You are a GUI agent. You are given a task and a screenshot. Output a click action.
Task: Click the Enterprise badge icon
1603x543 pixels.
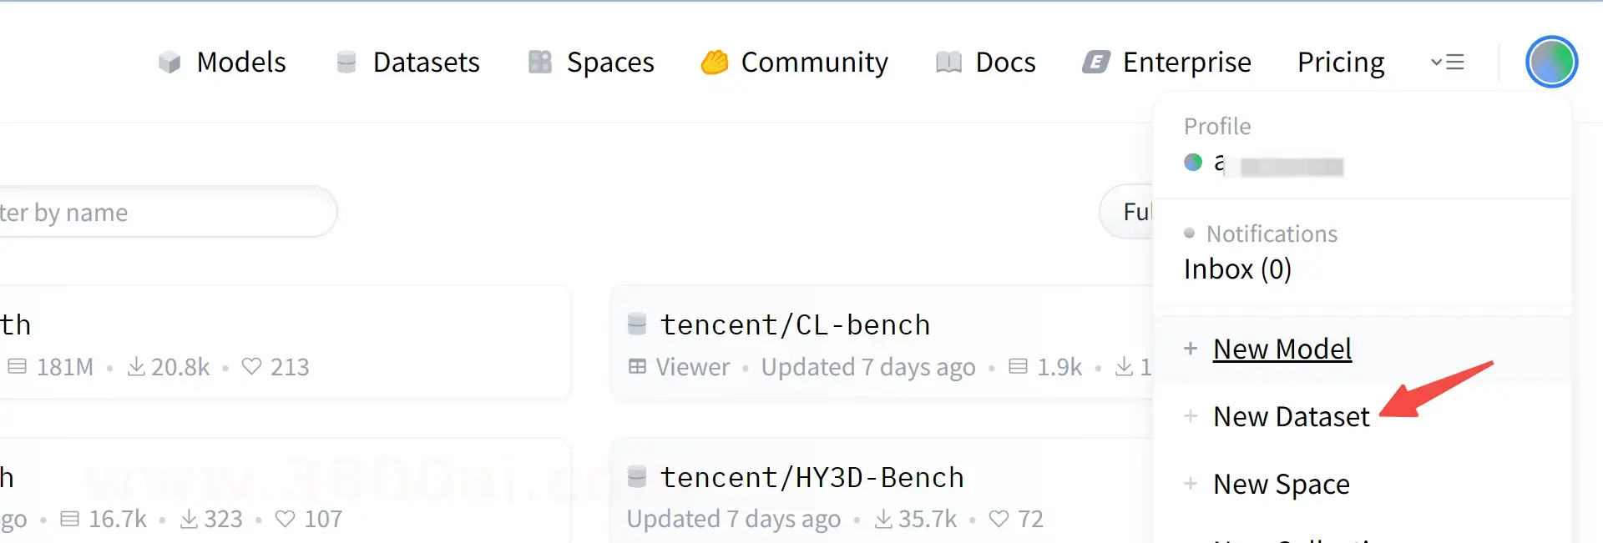click(1096, 63)
